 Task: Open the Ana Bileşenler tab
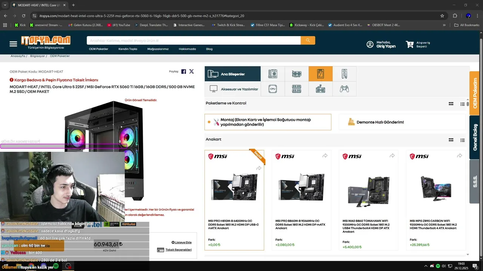[x=233, y=74]
